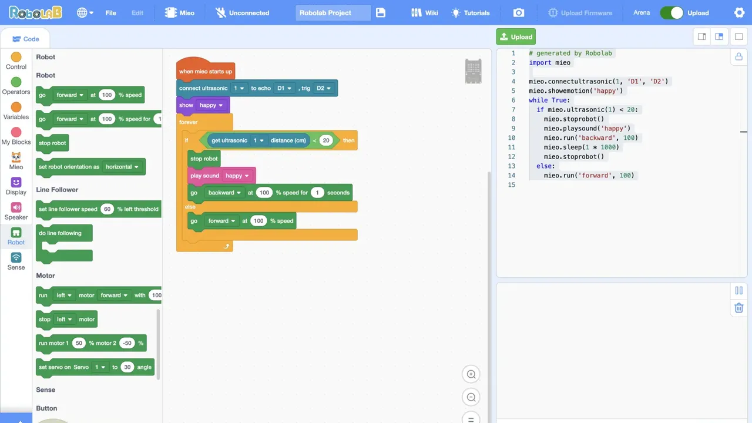Open forward dropdown in else branch block

click(221, 221)
